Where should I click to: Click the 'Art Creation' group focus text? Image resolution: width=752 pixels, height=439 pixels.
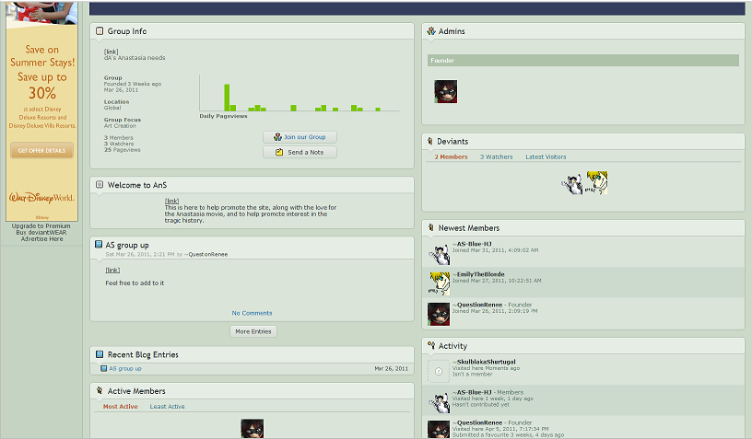pos(120,126)
